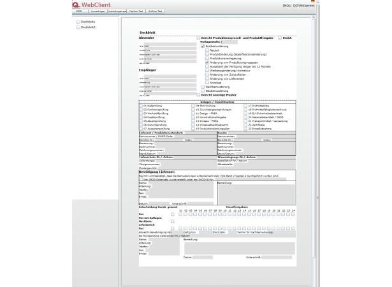392x287 pixels.
Task: Click the Stückzahl field
Action: click(x=232, y=232)
